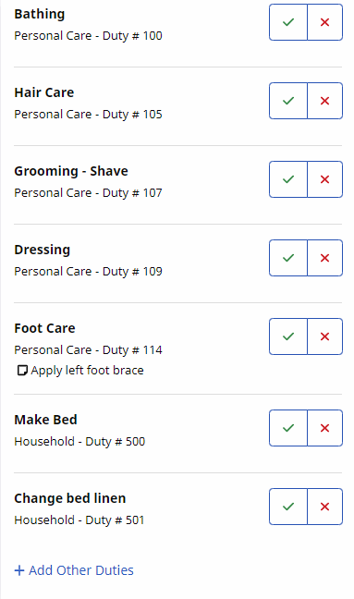
Task: Decline Change bed linen duty
Action: [x=325, y=507]
